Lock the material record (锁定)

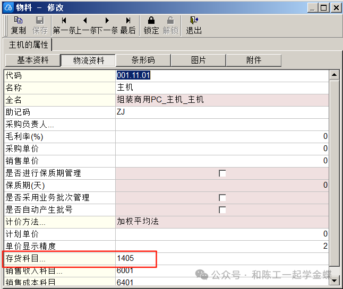click(x=151, y=25)
